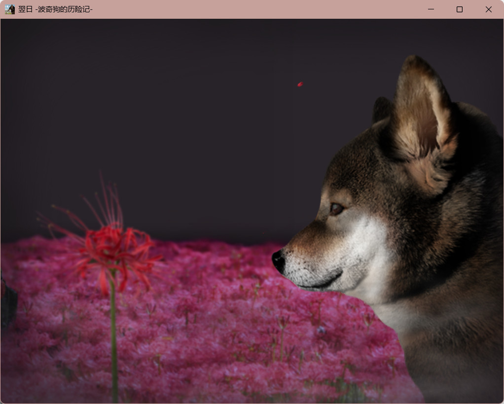Viewport: 504px width, 404px height.
Task: Maximize the game window
Action: pos(459,9)
